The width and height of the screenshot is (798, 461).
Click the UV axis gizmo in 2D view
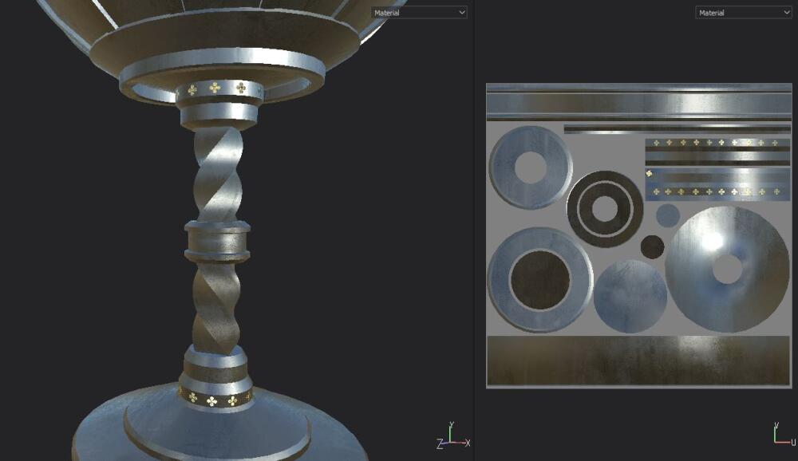pos(784,434)
